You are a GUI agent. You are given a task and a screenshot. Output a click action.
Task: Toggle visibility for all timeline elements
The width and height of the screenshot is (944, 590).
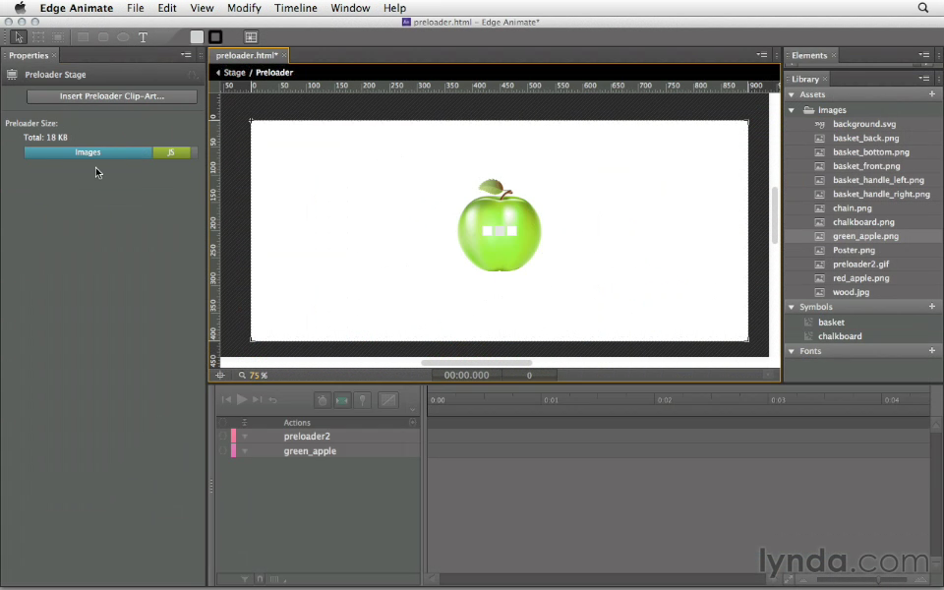tap(223, 423)
